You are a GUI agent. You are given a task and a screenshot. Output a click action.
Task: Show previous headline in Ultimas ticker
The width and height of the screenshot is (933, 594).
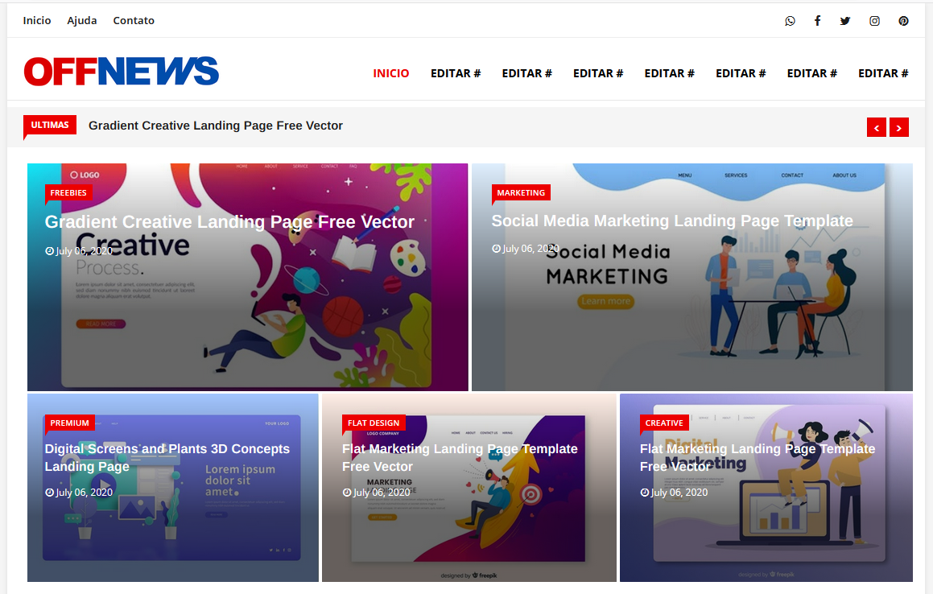(x=877, y=127)
